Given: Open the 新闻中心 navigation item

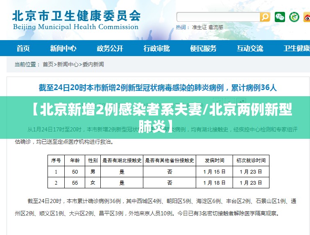Looking at the screenshot, I should coord(63,48).
